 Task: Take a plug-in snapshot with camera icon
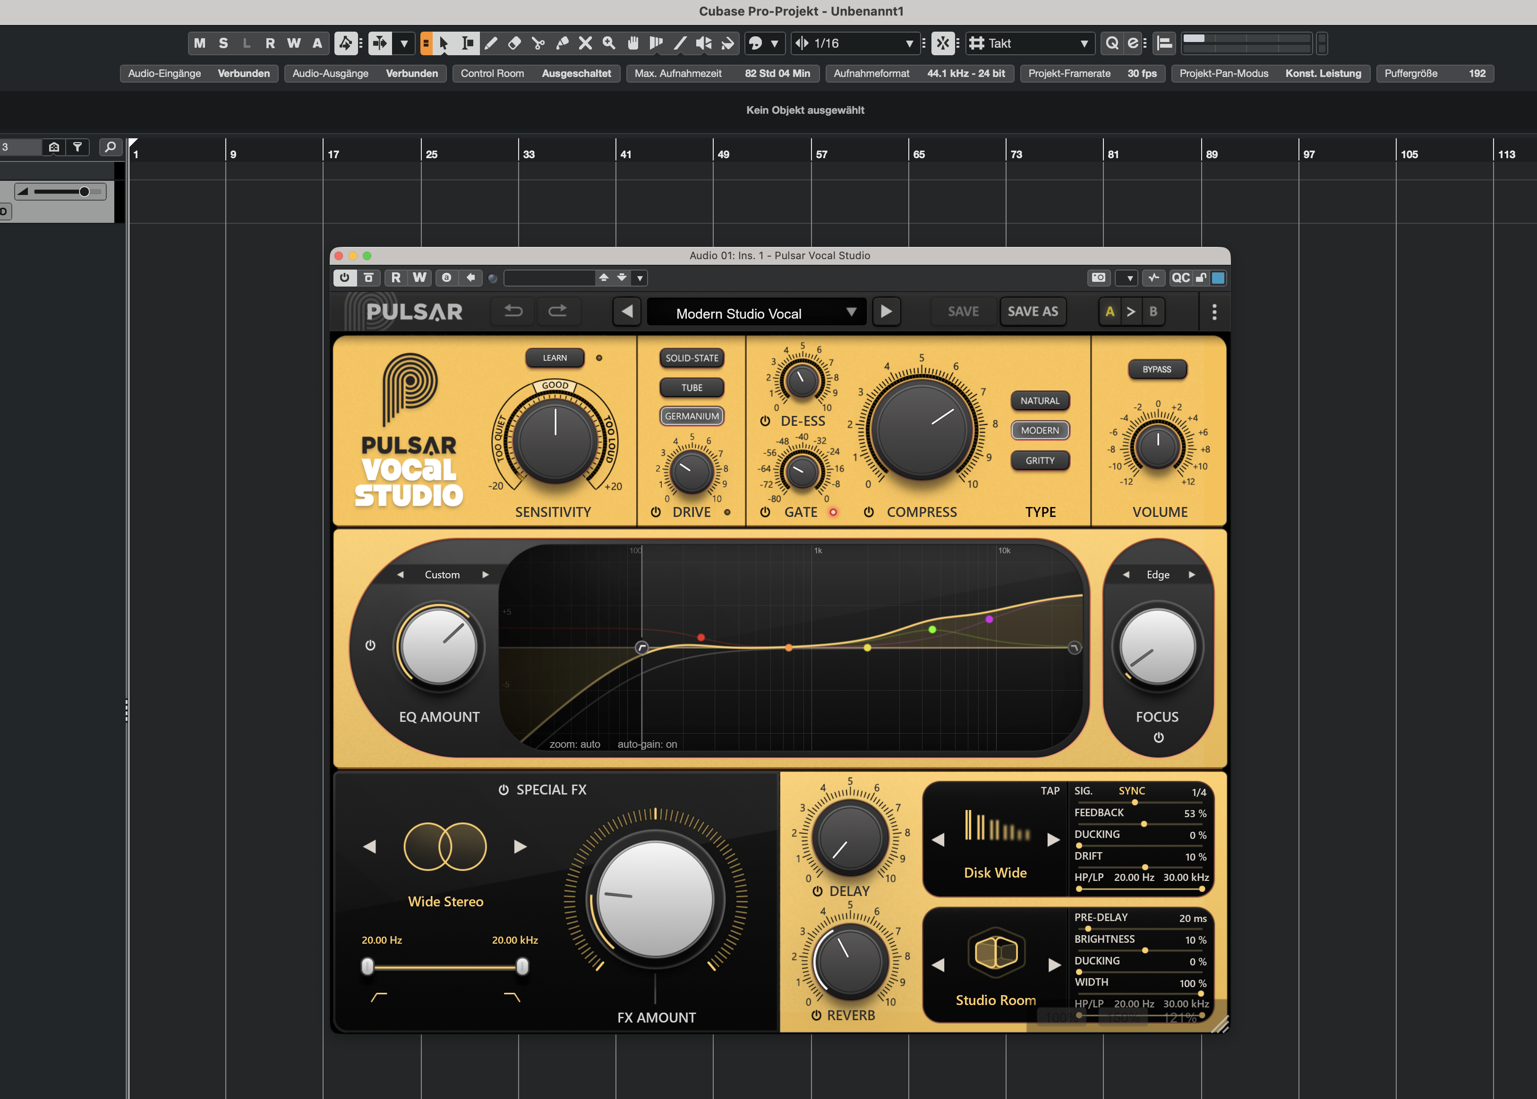[1098, 278]
